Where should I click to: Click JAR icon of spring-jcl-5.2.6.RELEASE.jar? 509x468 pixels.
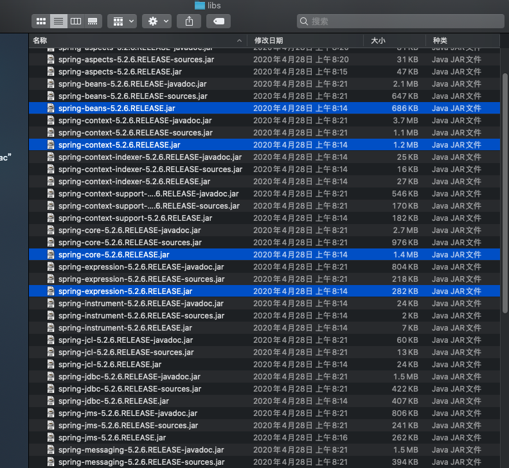(x=51, y=364)
